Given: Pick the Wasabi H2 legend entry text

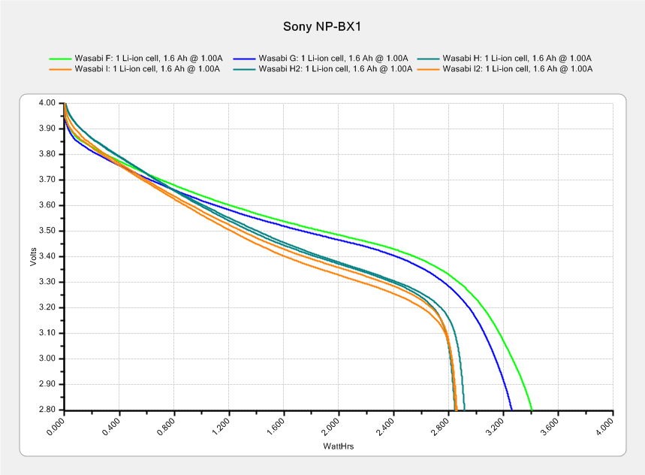Looking at the screenshot, I should pos(335,68).
